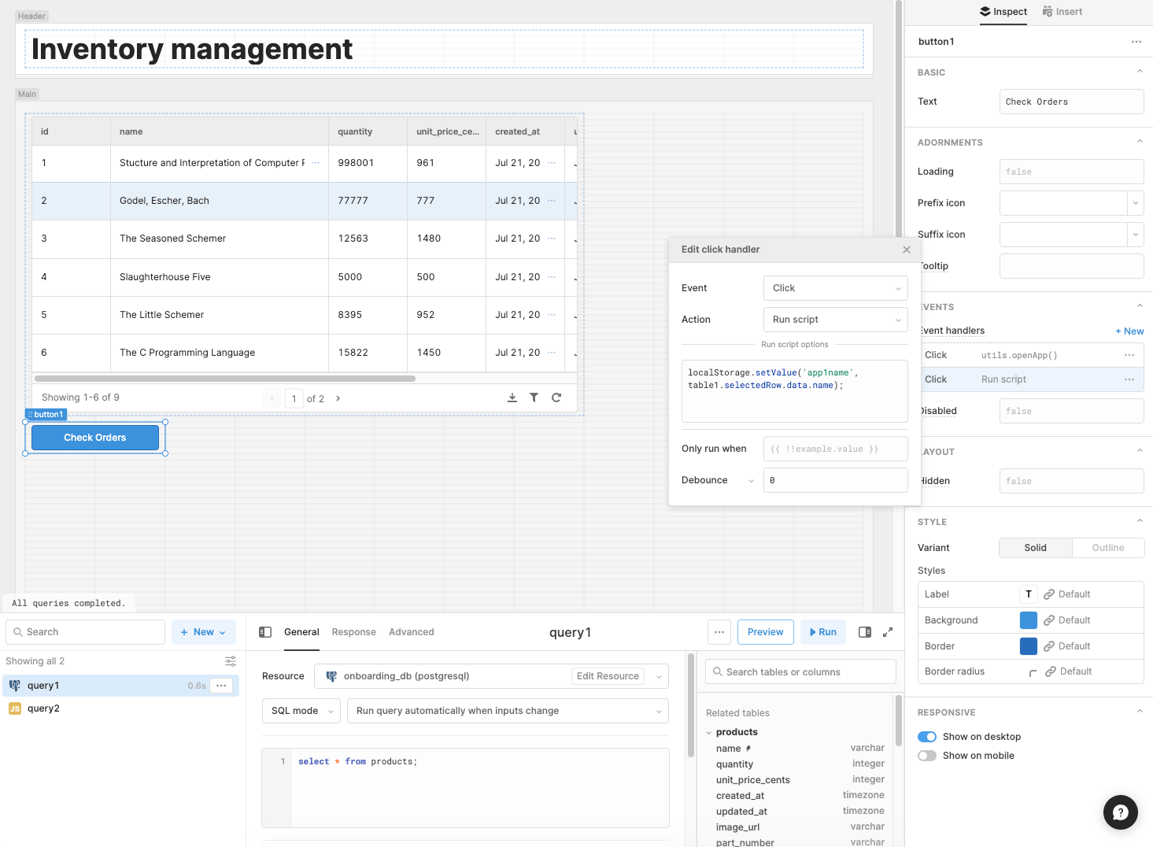
Task: Open ellipsis in Godel, Escher, Bach row
Action: (552, 201)
